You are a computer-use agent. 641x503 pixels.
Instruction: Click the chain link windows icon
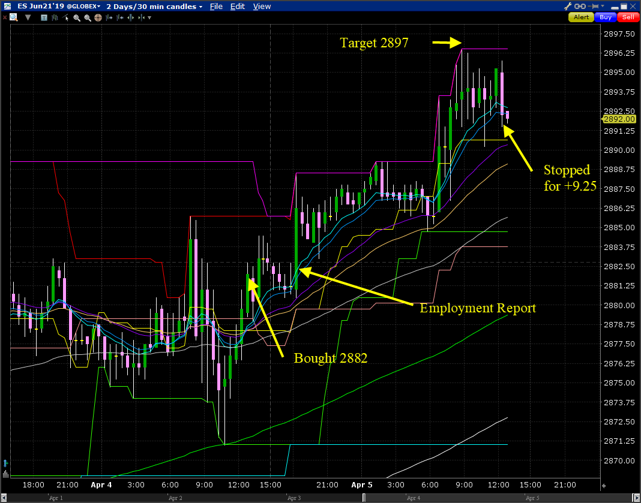[580, 6]
